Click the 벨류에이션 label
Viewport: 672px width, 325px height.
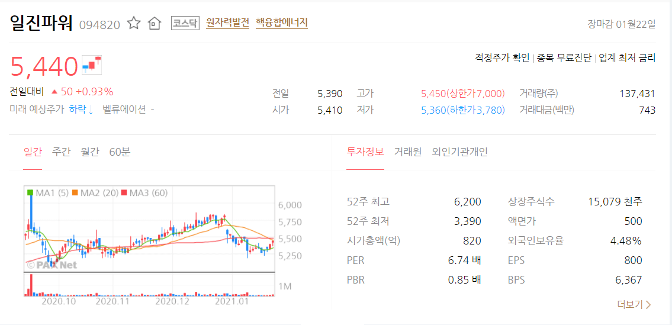tap(124, 110)
